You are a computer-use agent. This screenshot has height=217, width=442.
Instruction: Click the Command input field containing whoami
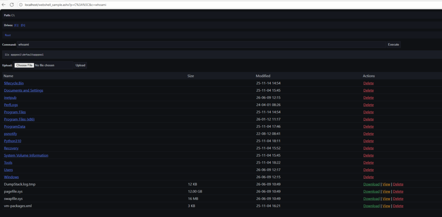tap(201, 44)
